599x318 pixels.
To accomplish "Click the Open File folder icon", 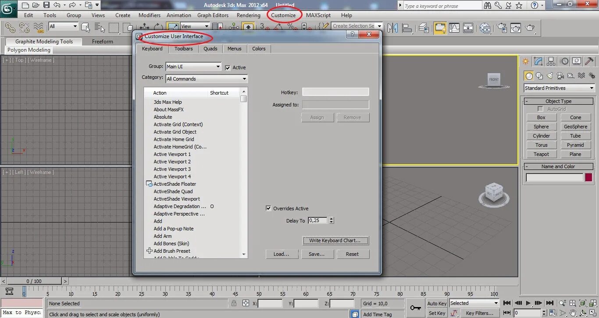I will [x=36, y=5].
